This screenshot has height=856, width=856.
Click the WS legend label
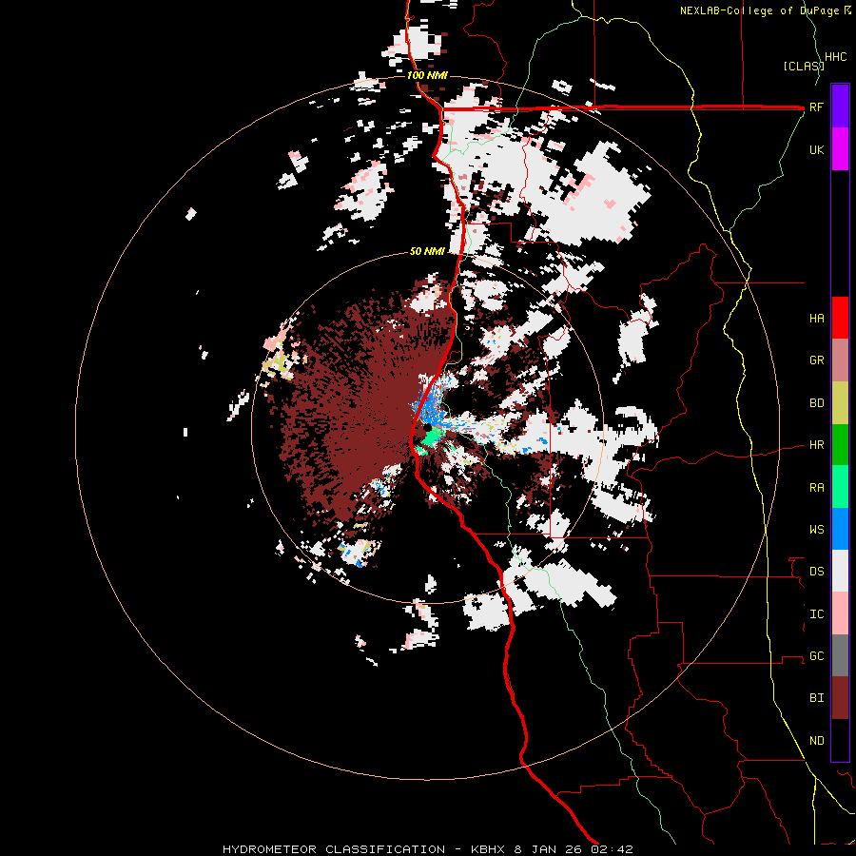pos(816,530)
